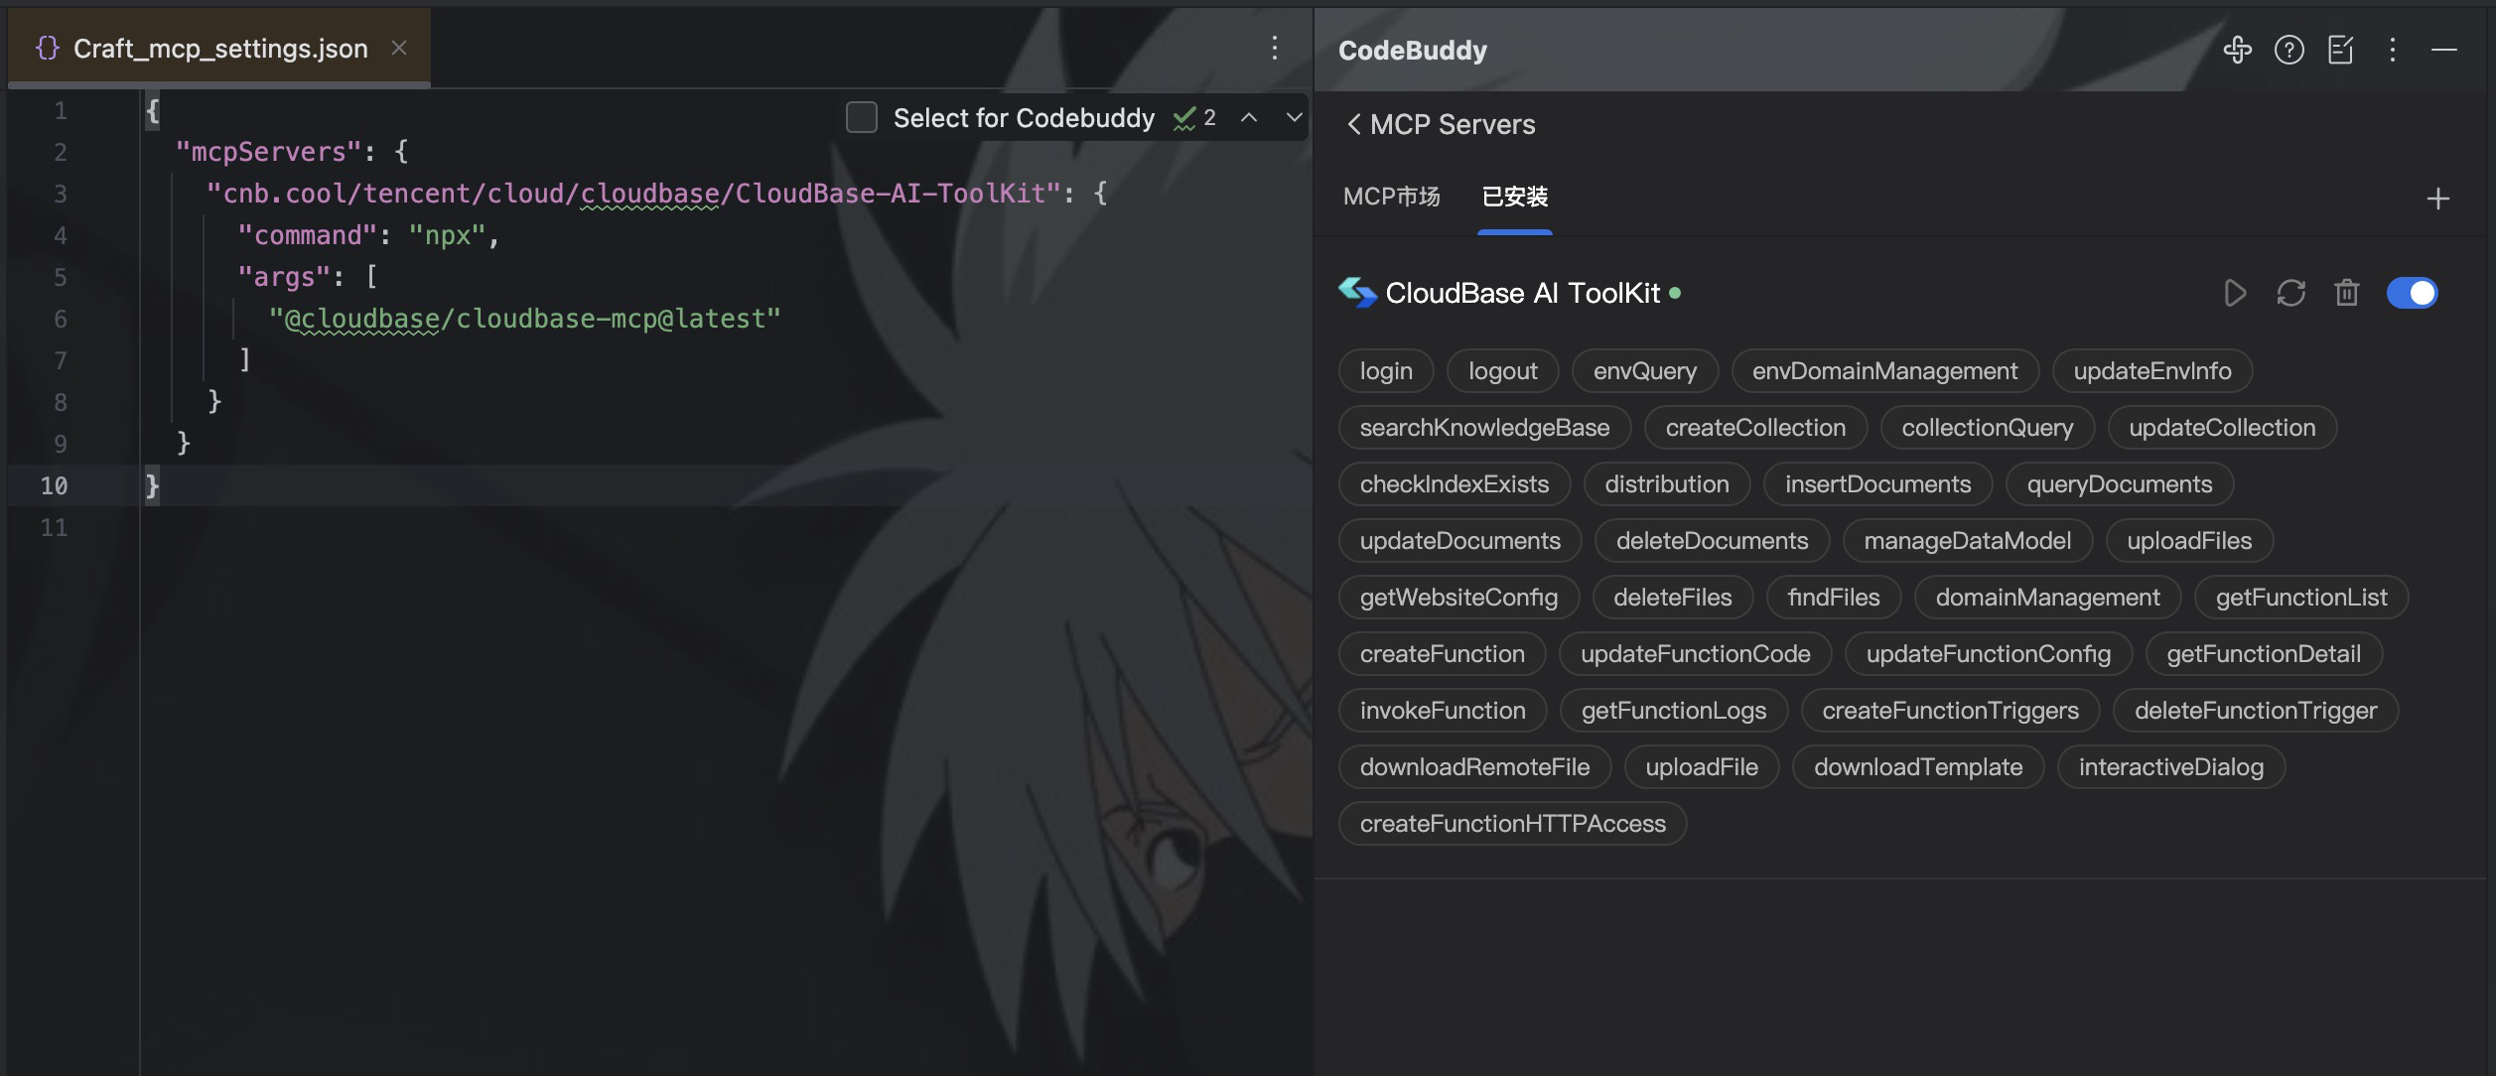2496x1076 pixels.
Task: Click the domainManagement tool tag
Action: [2048, 598]
